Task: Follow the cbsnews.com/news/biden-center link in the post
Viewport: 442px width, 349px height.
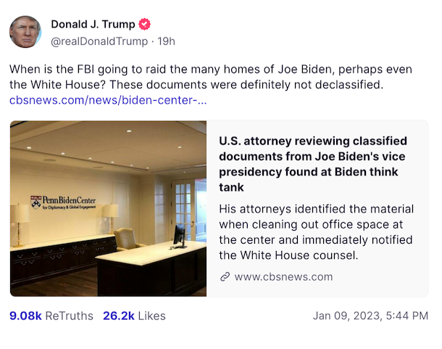Action: [108, 99]
